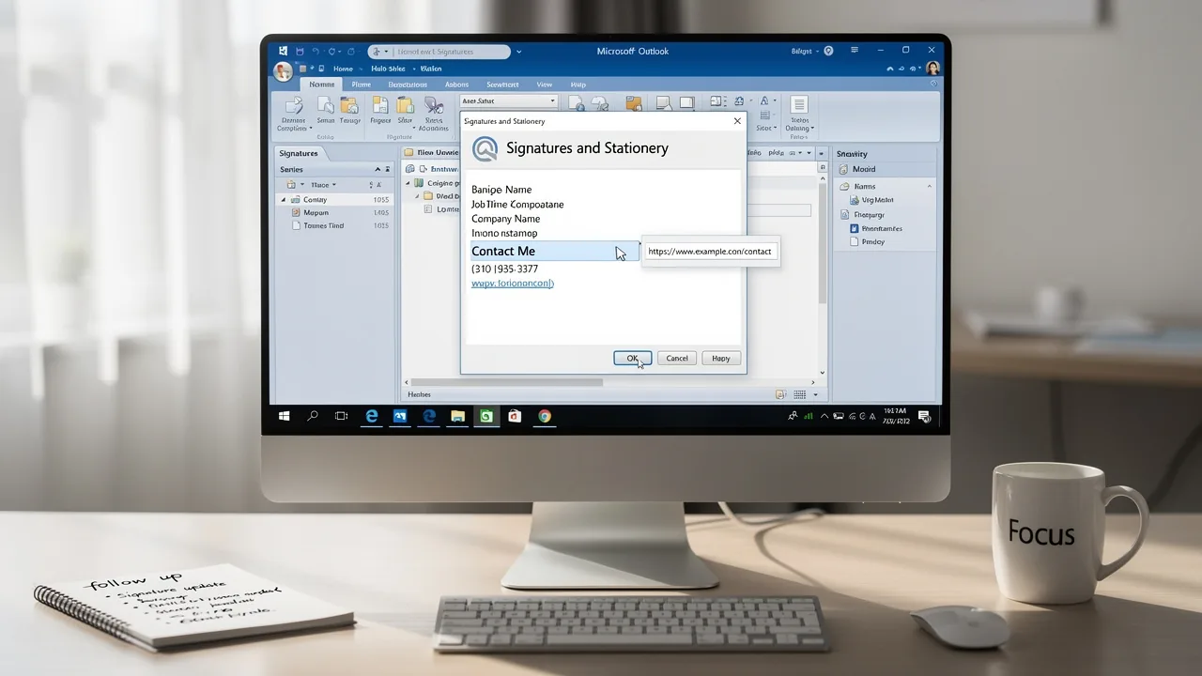Image resolution: width=1202 pixels, height=676 pixels.
Task: Click the "Moaird" item in right pane
Action: click(885, 169)
